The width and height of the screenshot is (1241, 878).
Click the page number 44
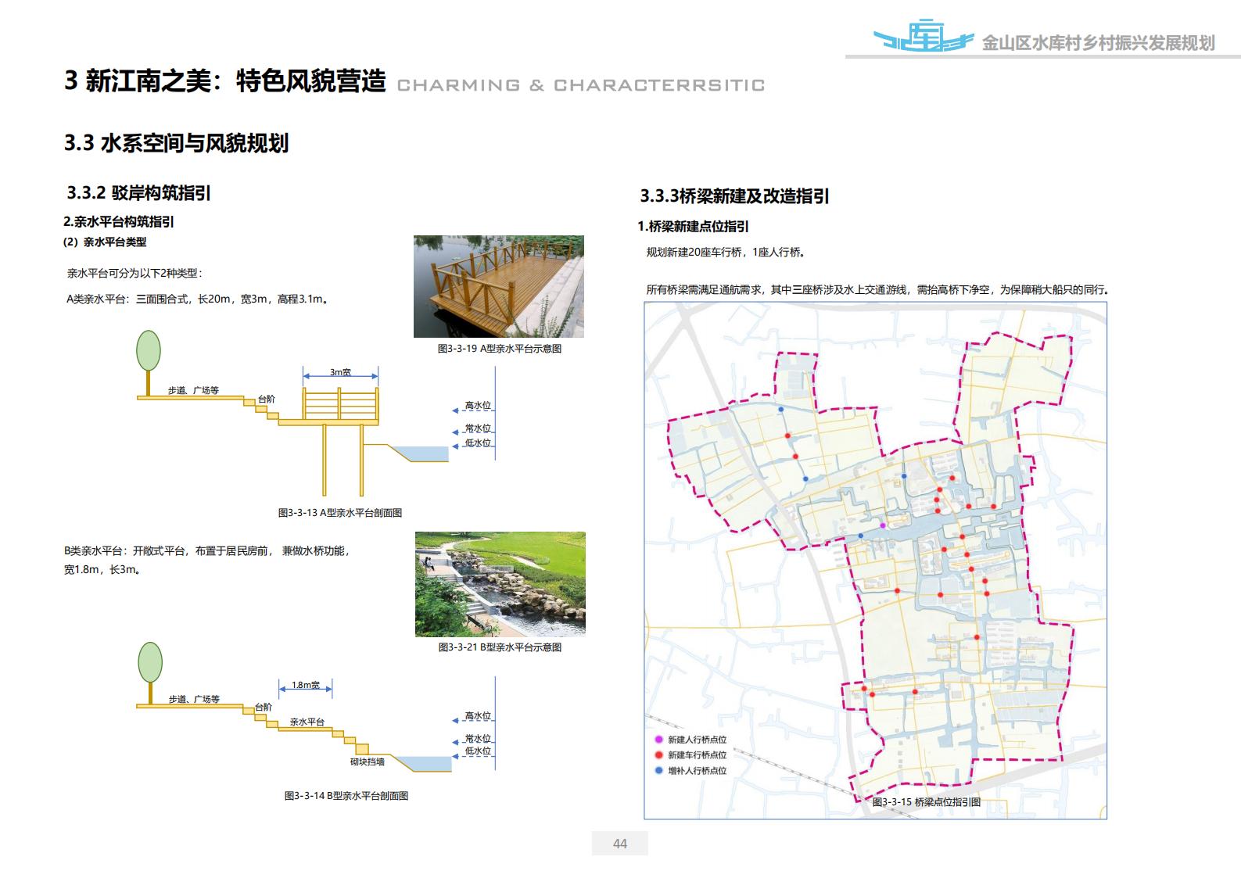click(x=620, y=844)
